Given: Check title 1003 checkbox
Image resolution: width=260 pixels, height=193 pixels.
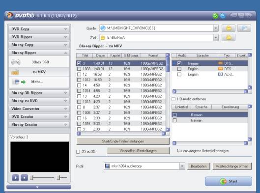Looking at the screenshot, I should (x=79, y=69).
